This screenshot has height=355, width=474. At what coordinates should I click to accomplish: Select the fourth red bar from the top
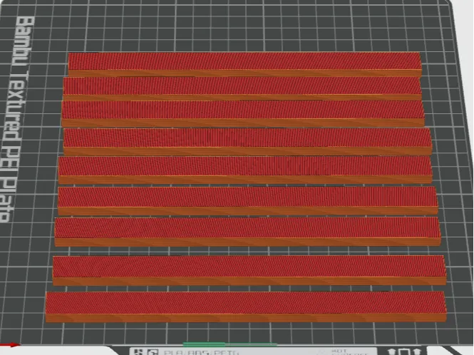point(247,138)
